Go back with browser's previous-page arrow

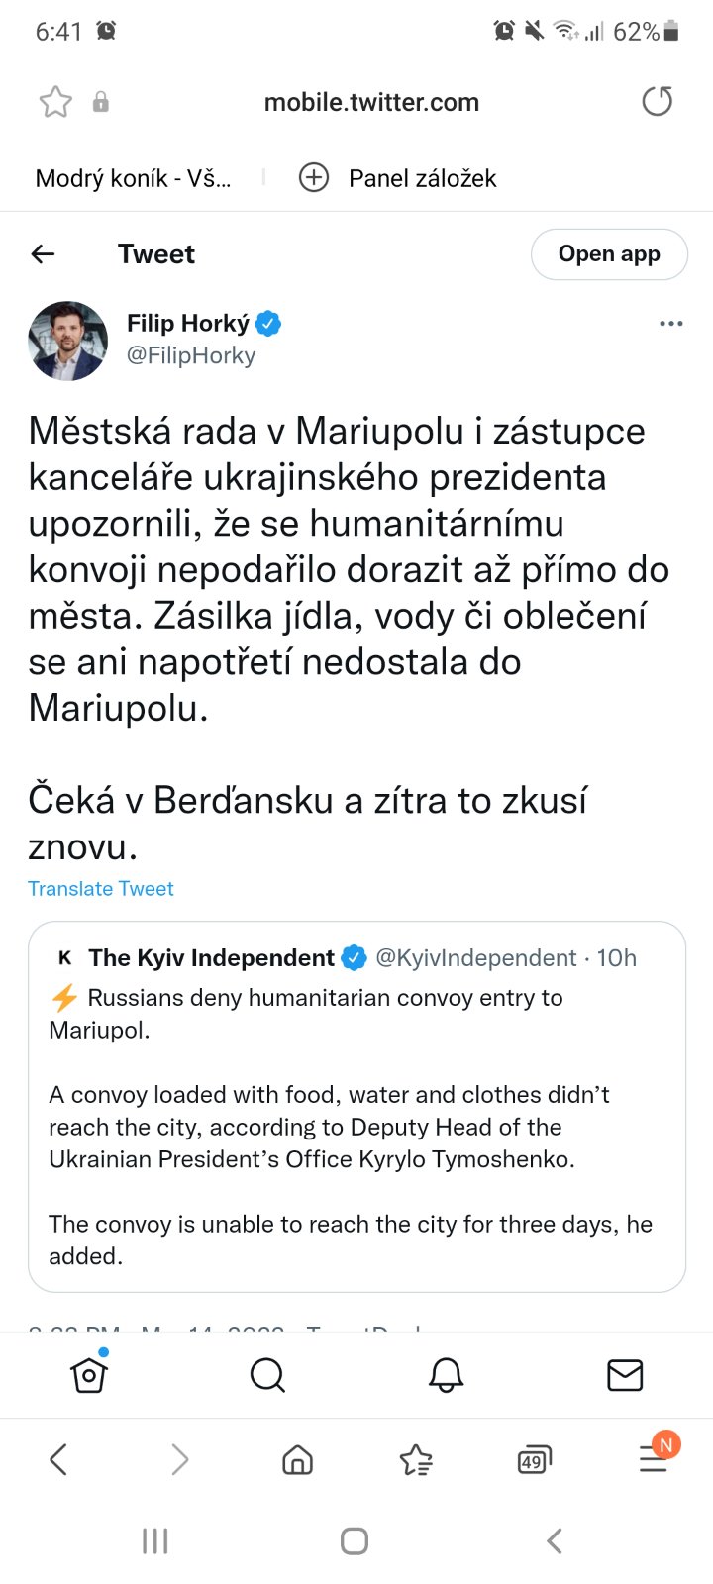coord(58,1459)
